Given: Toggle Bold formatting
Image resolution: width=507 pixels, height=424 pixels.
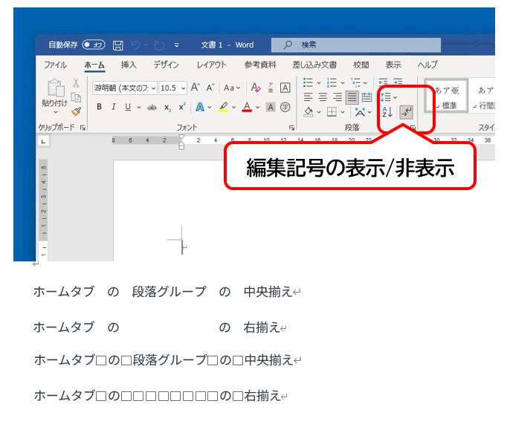Looking at the screenshot, I should point(100,107).
